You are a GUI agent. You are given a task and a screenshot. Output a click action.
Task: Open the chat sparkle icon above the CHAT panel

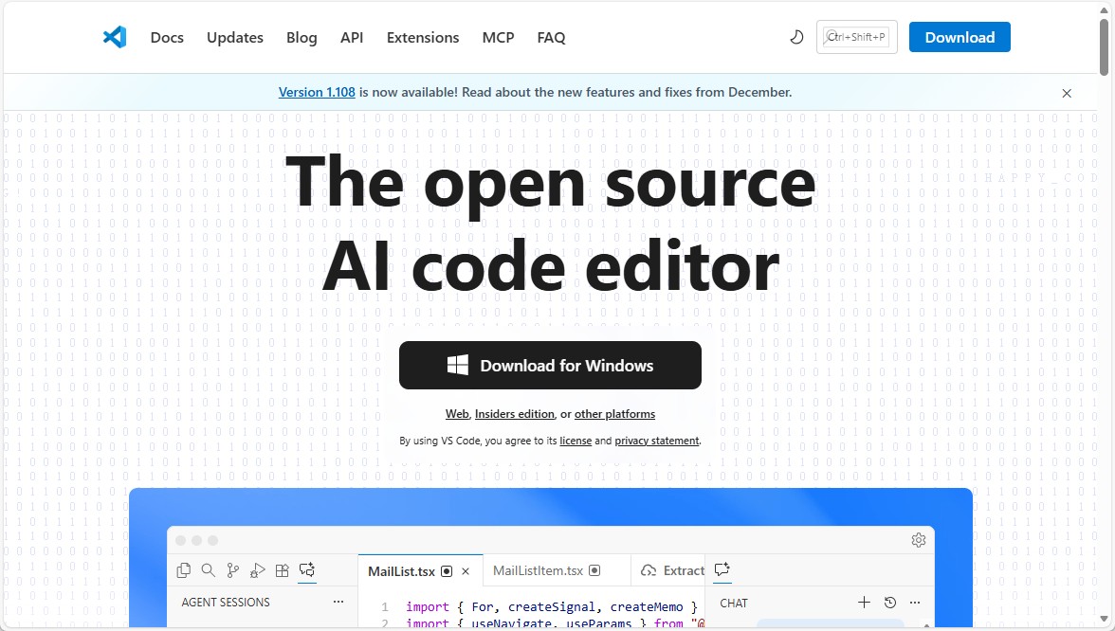[722, 569]
